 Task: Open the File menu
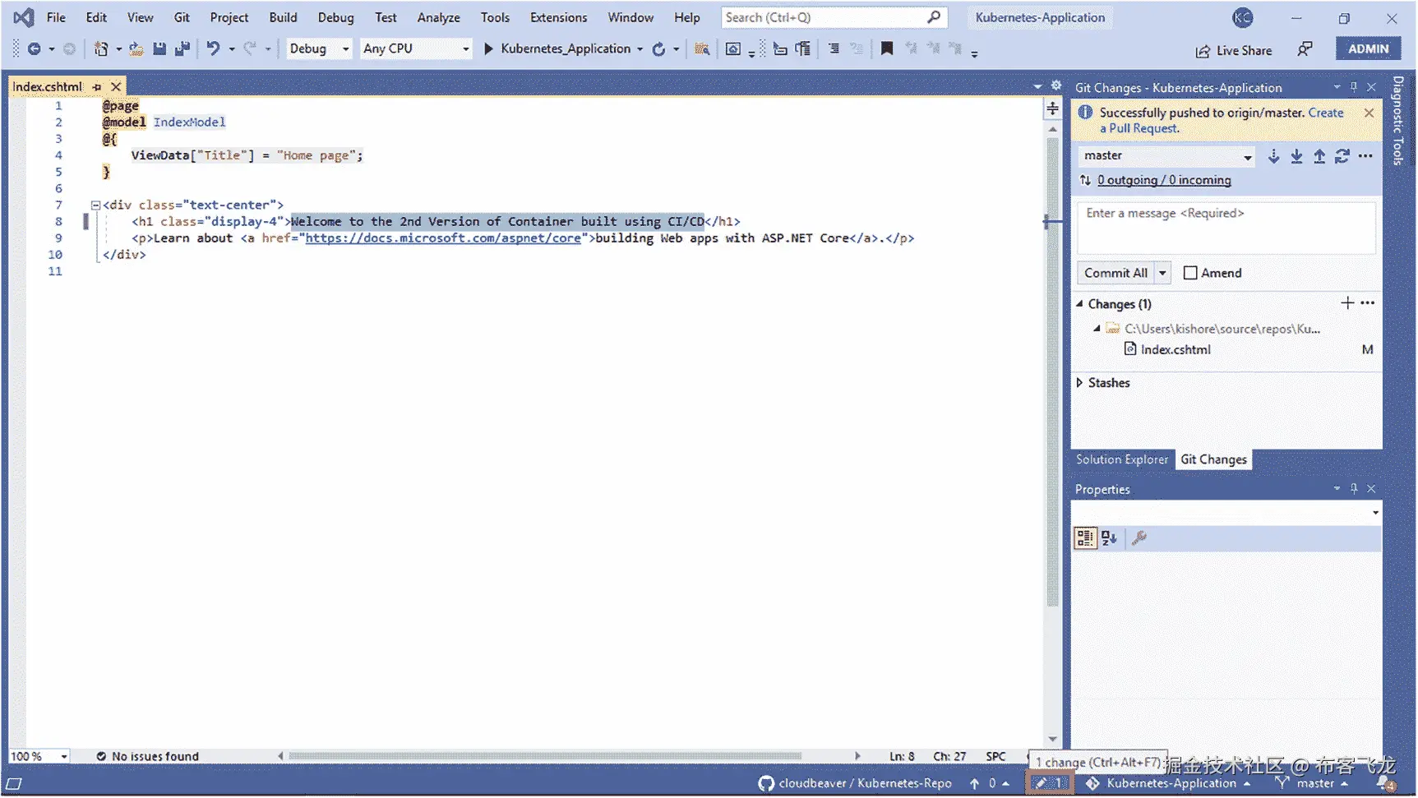coord(56,17)
